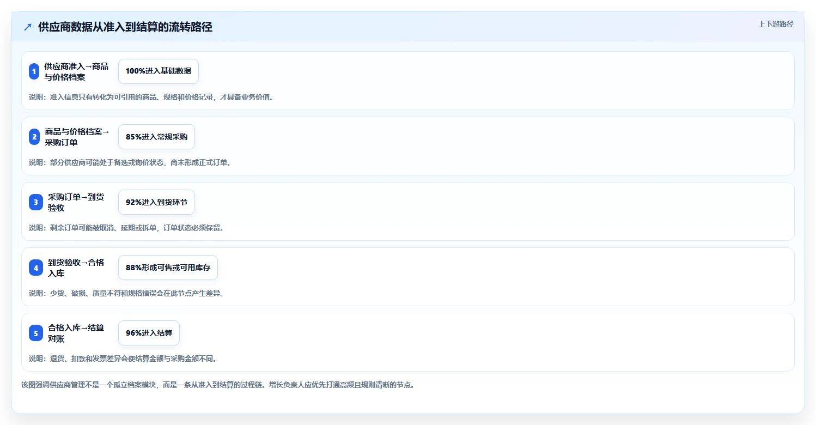Screen dimensions: 816x425
Task: Click the title 供应商数据从准入到结算的流转路径
Action: [x=125, y=27]
